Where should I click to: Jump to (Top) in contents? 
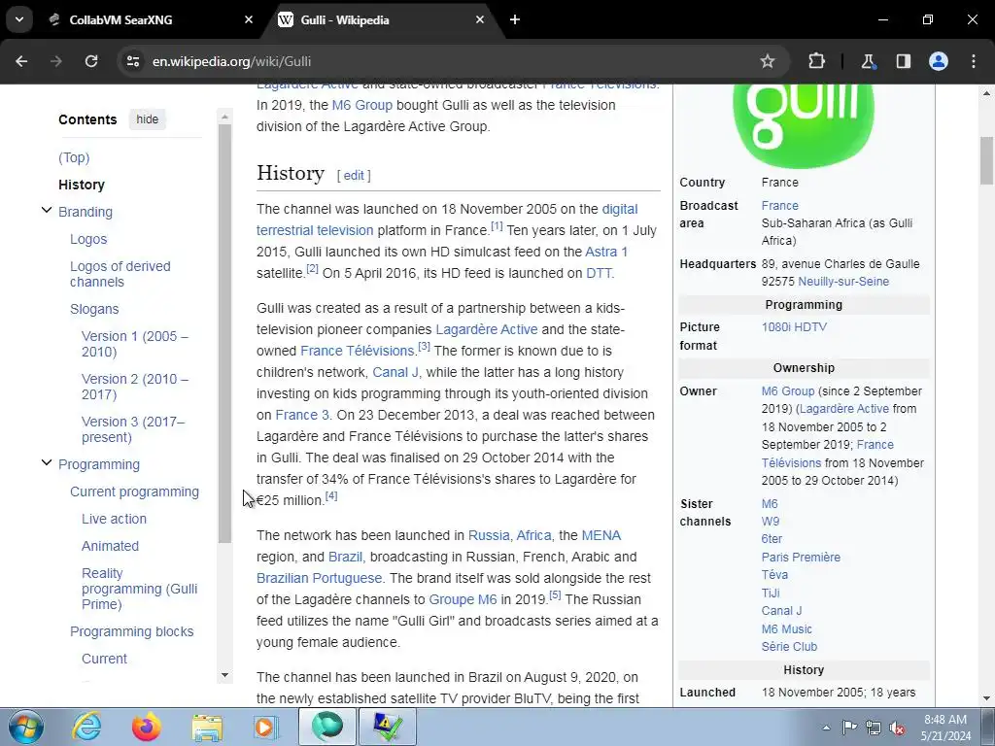(x=74, y=157)
